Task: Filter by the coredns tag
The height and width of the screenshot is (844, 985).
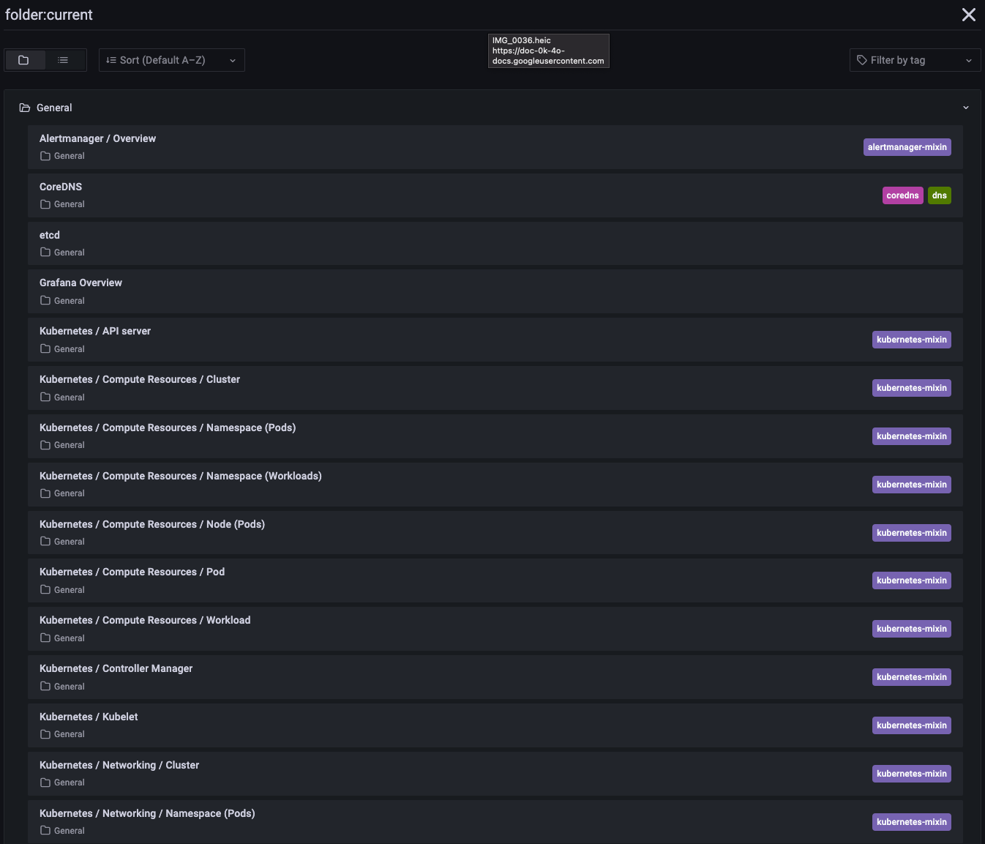Action: click(902, 195)
